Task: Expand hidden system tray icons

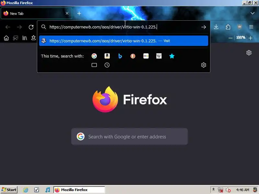Action: pyautogui.click(x=213, y=189)
